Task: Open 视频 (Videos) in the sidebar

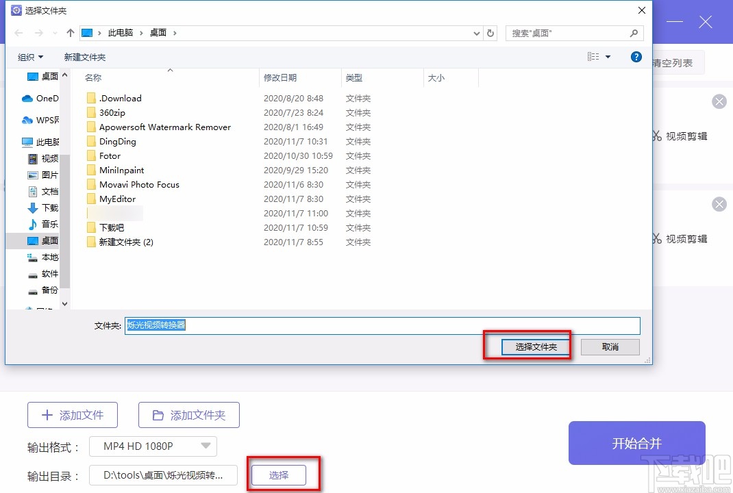Action: 48,158
